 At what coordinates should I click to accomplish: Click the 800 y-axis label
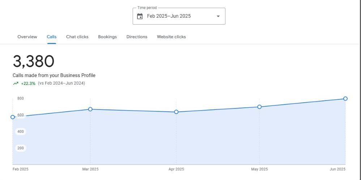pos(20,99)
